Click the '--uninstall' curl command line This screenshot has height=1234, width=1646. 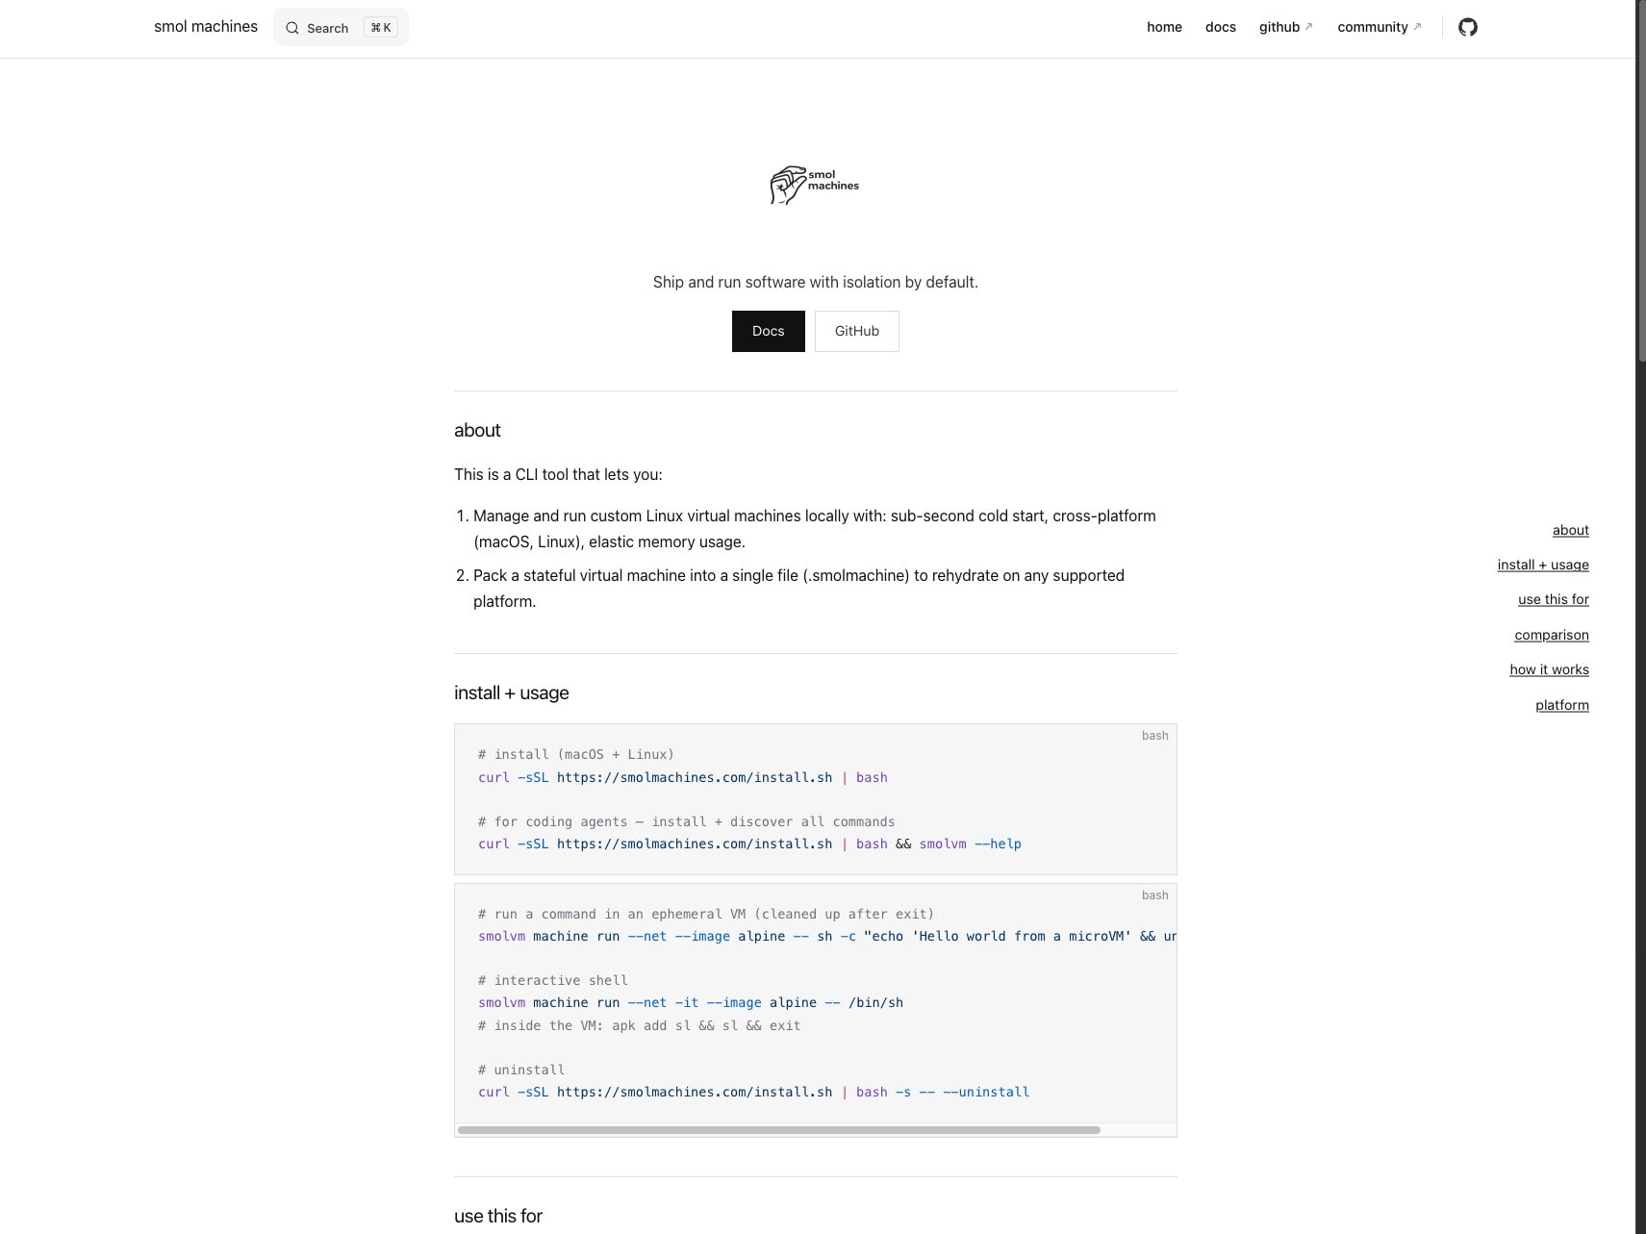click(753, 1092)
